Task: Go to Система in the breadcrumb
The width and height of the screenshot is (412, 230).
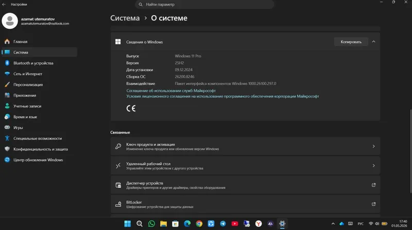Action: [125, 18]
